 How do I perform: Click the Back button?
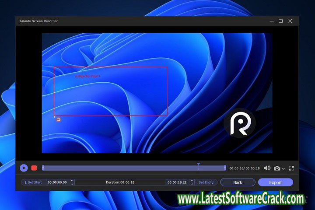coord(238,182)
